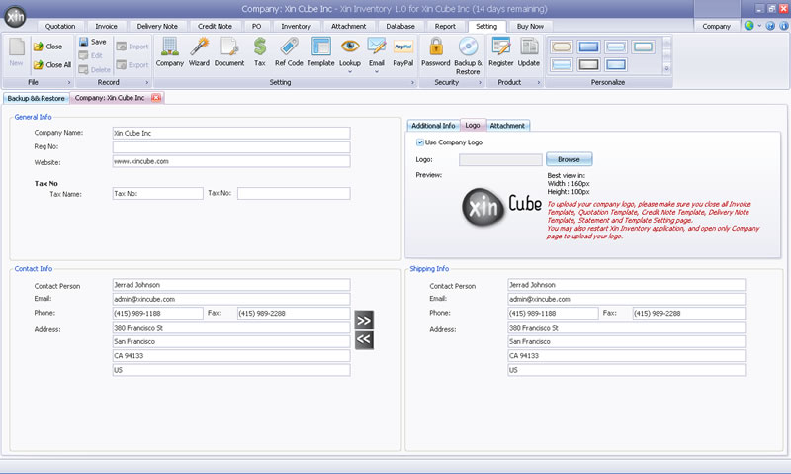Switch to the Report ribbon tab
Screen dimensions: 791x474
coord(445,27)
